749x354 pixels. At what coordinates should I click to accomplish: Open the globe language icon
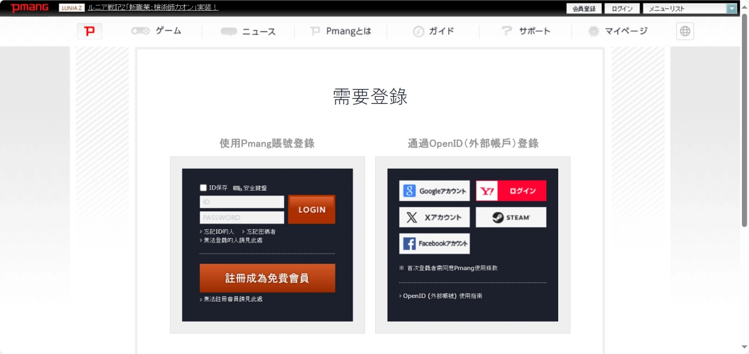click(685, 31)
